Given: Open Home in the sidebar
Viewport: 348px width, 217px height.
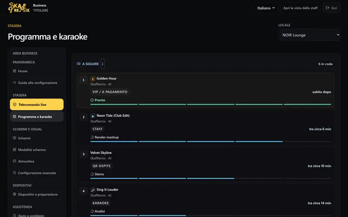Looking at the screenshot, I should coord(37,71).
